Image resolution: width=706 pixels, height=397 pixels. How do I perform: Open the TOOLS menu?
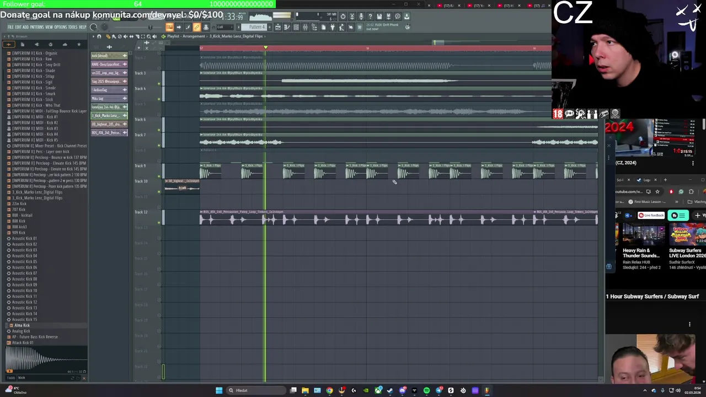click(x=73, y=27)
